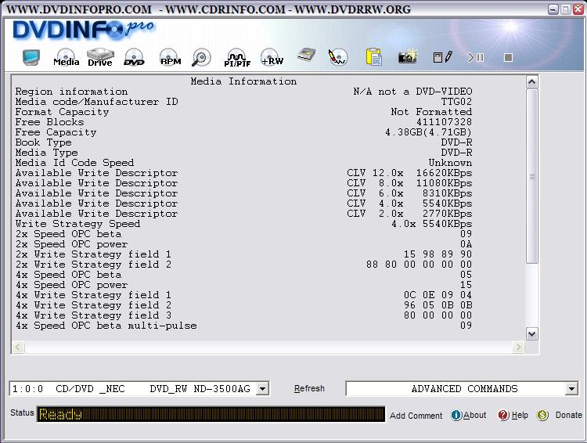Click 'CLV 8.0x 11080KBps' descriptor value
The image size is (587, 443).
pyautogui.click(x=409, y=183)
